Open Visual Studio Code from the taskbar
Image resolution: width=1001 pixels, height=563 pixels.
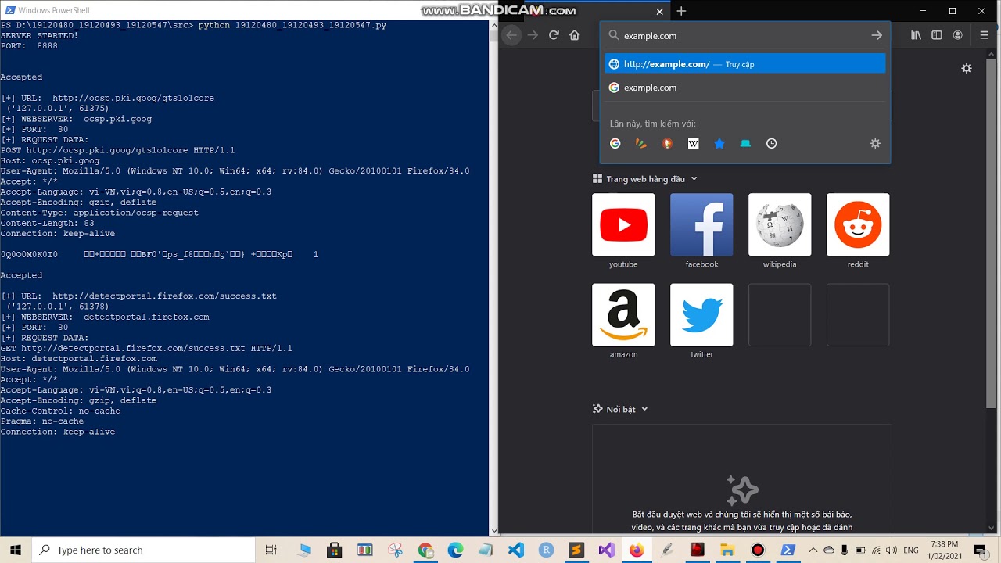[515, 550]
